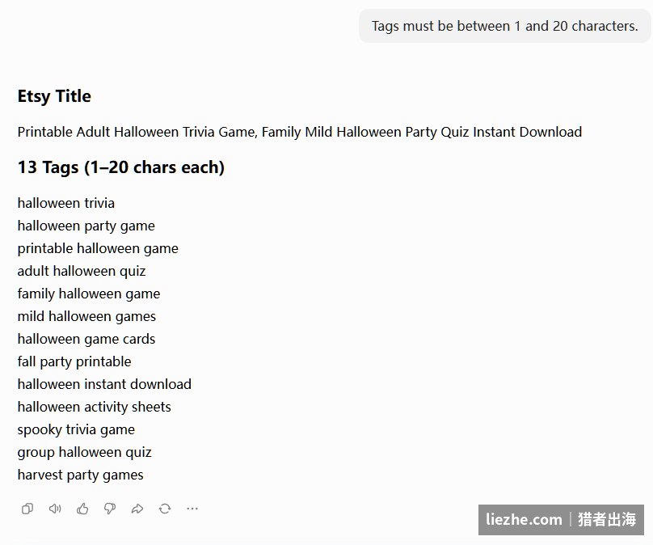Play response aloud with the speaker icon
Image resolution: width=653 pixels, height=545 pixels.
[x=55, y=509]
